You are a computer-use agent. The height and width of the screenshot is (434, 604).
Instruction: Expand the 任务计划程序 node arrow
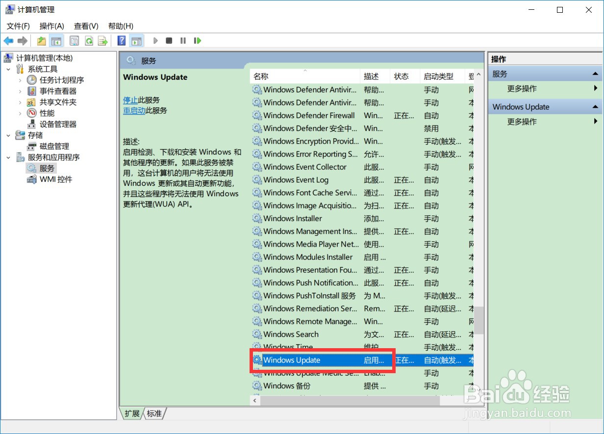(x=20, y=80)
